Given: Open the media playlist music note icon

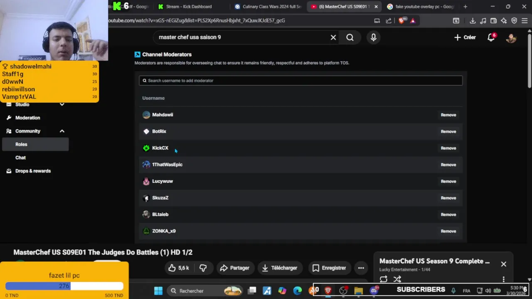Looking at the screenshot, I should pyautogui.click(x=483, y=21).
